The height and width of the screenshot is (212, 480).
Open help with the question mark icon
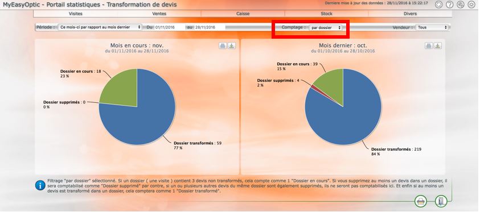(x=449, y=5)
